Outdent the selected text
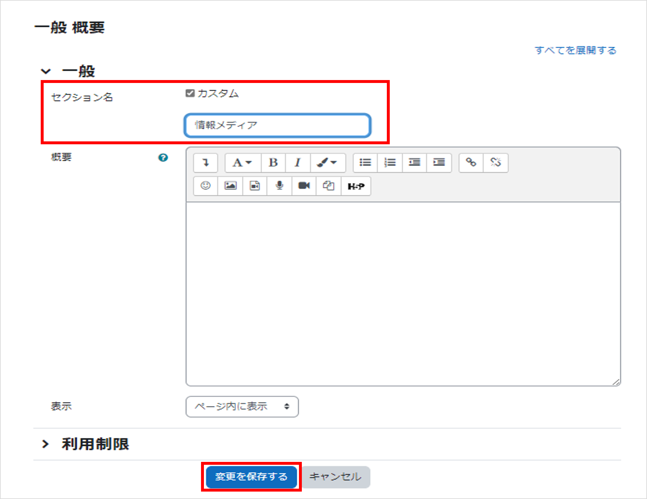 pos(414,162)
